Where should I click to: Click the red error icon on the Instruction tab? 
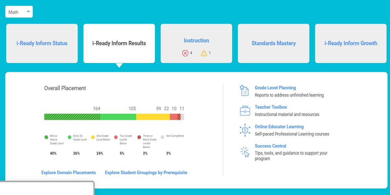(x=185, y=53)
